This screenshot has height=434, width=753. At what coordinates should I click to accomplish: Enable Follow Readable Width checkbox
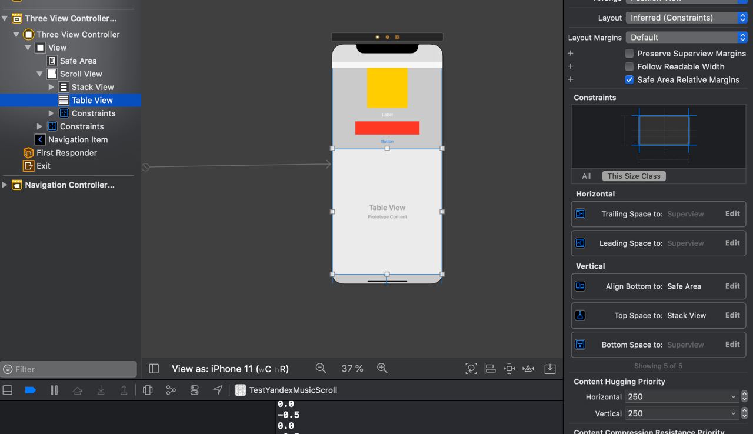click(629, 66)
